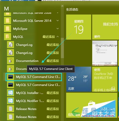Screen dimensions: 119x121
Task: Open the 应用商店 store tile
Action: click(92, 105)
